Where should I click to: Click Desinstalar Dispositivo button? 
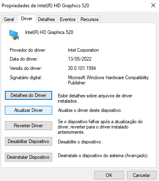pyautogui.click(x=28, y=157)
